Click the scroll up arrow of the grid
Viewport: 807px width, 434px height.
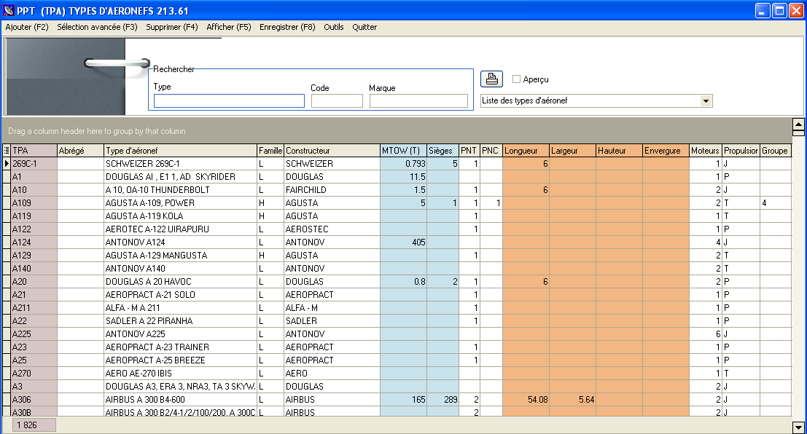click(798, 124)
